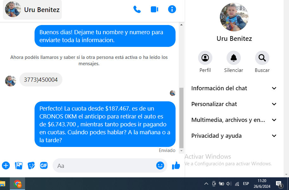Open Chrome from the Windows taskbar
This screenshot has height=190, width=289.
[x=17, y=184]
